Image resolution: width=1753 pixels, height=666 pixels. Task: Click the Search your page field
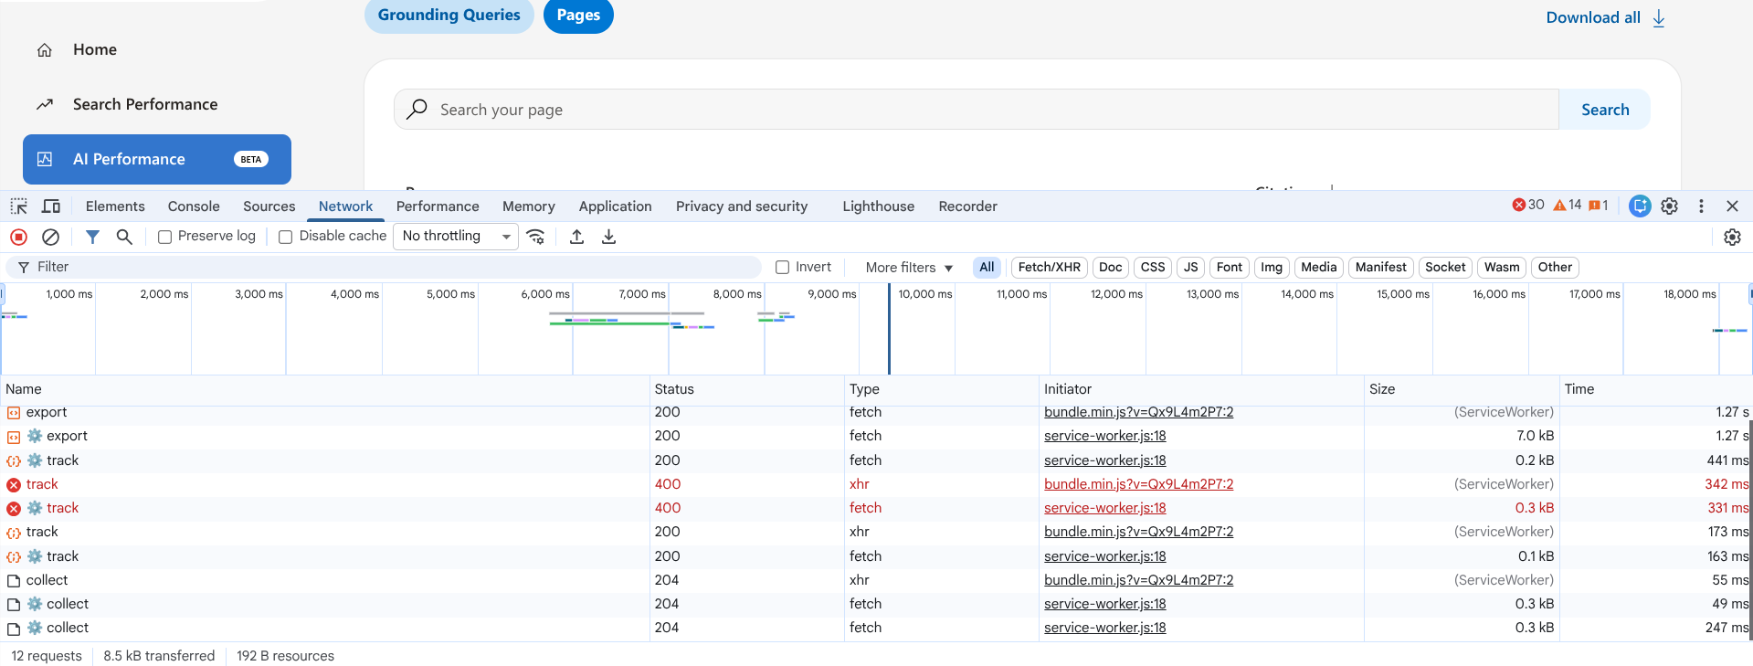(x=976, y=110)
